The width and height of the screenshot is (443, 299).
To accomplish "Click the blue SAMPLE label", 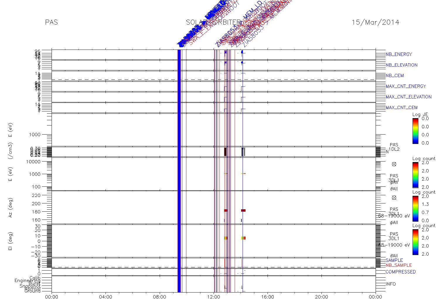I will pos(394,260).
